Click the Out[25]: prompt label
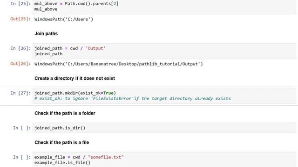The height and width of the screenshot is (167, 298). coord(20,19)
